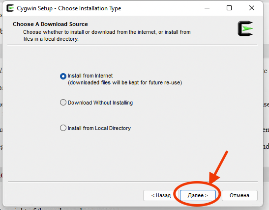Cancel setup with the Отмена button

click(x=239, y=195)
